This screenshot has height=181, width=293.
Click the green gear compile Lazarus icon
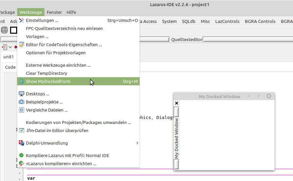click(22, 155)
